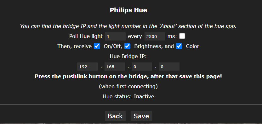The image size is (262, 124).
Task: Click the last Hue Bridge IP octet field
Action: (169, 67)
